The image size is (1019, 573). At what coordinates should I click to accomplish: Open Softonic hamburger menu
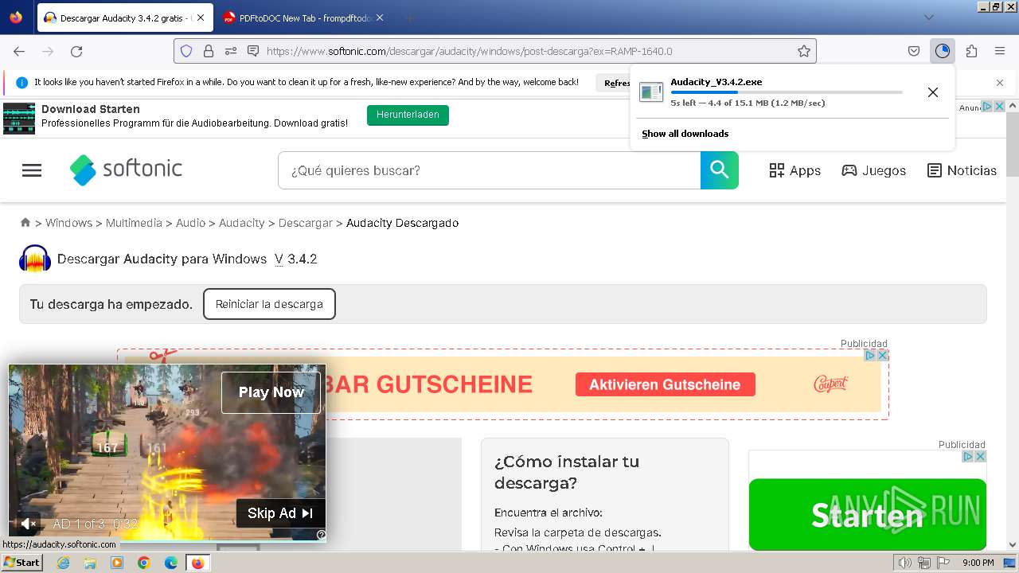[x=32, y=170]
